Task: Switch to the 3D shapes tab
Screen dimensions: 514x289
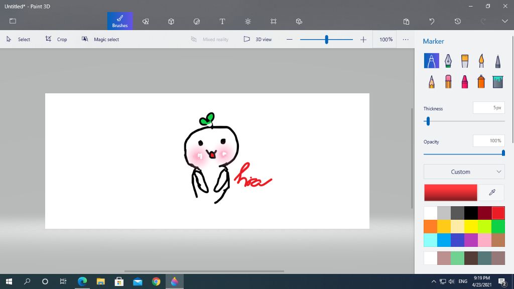Action: 171,21
